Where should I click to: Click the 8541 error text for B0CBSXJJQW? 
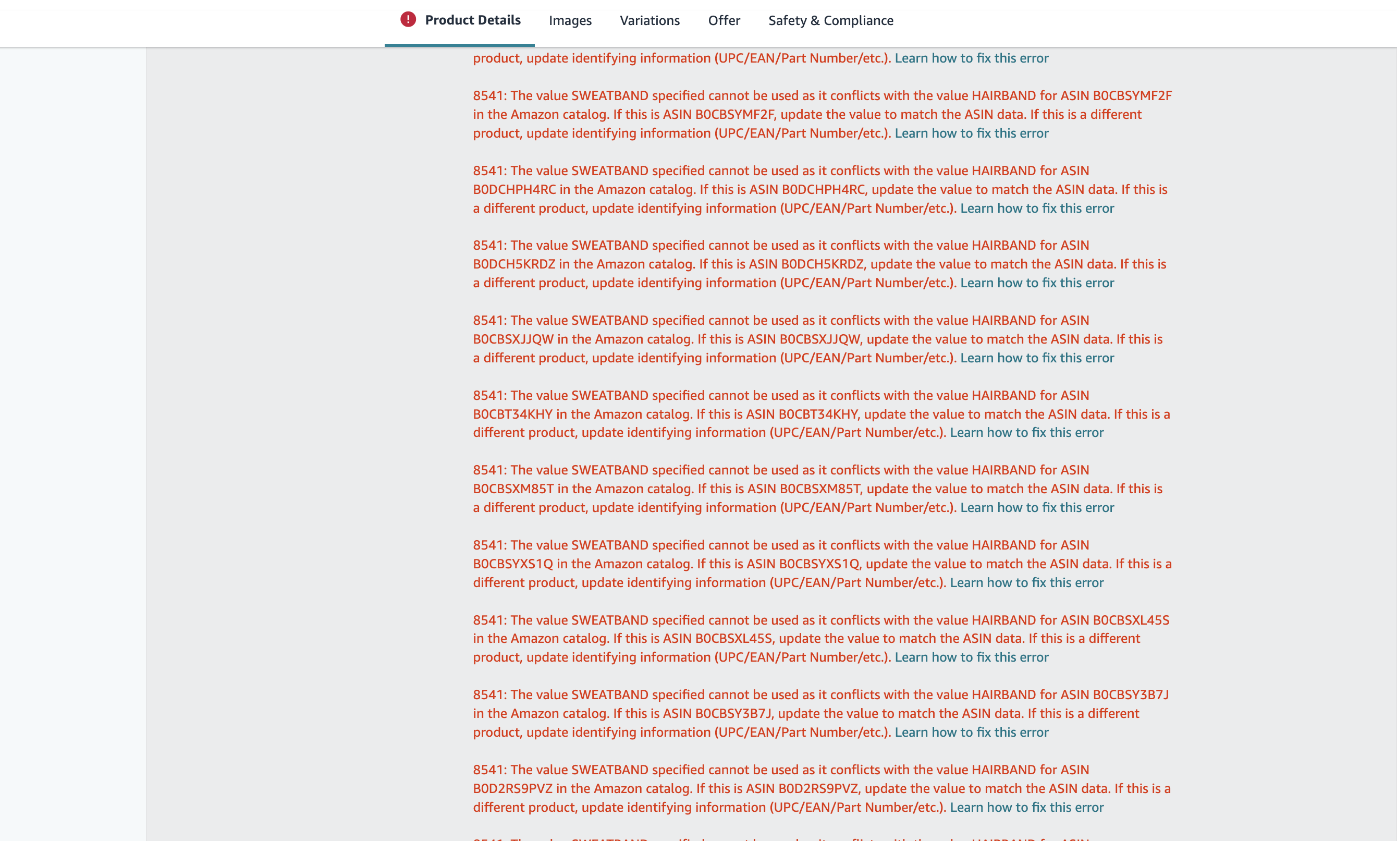coord(817,339)
